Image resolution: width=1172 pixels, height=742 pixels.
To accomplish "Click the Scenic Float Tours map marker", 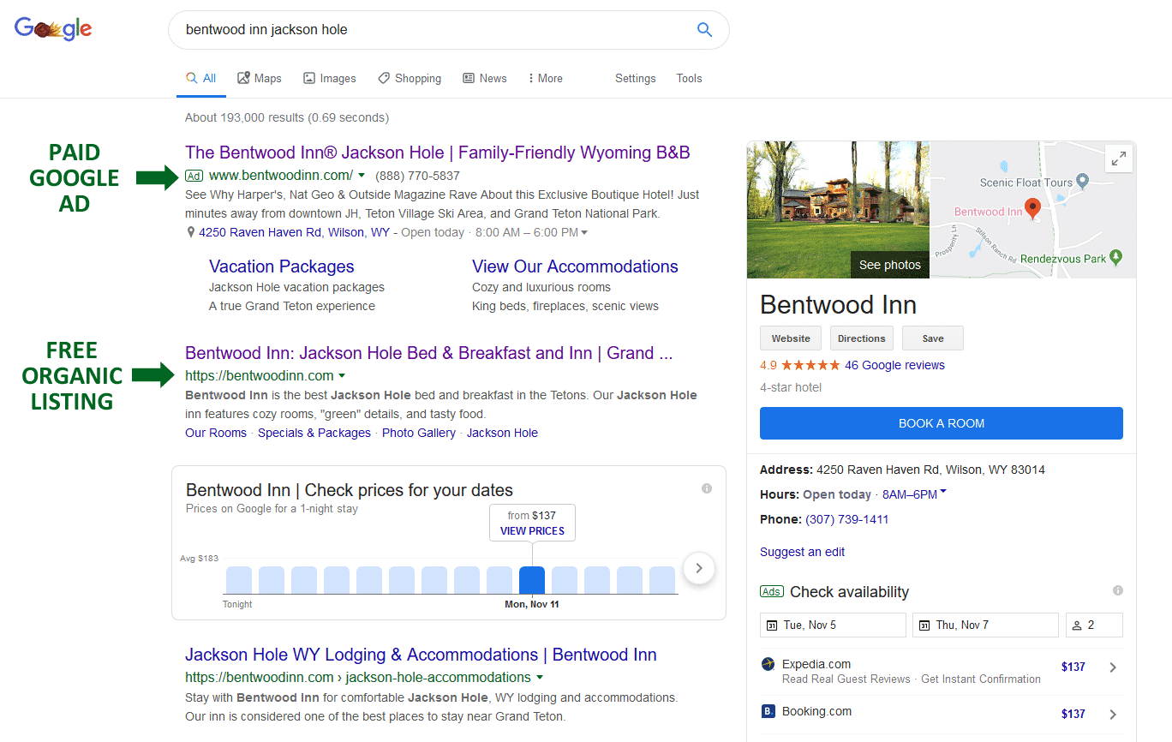I will pyautogui.click(x=1082, y=181).
